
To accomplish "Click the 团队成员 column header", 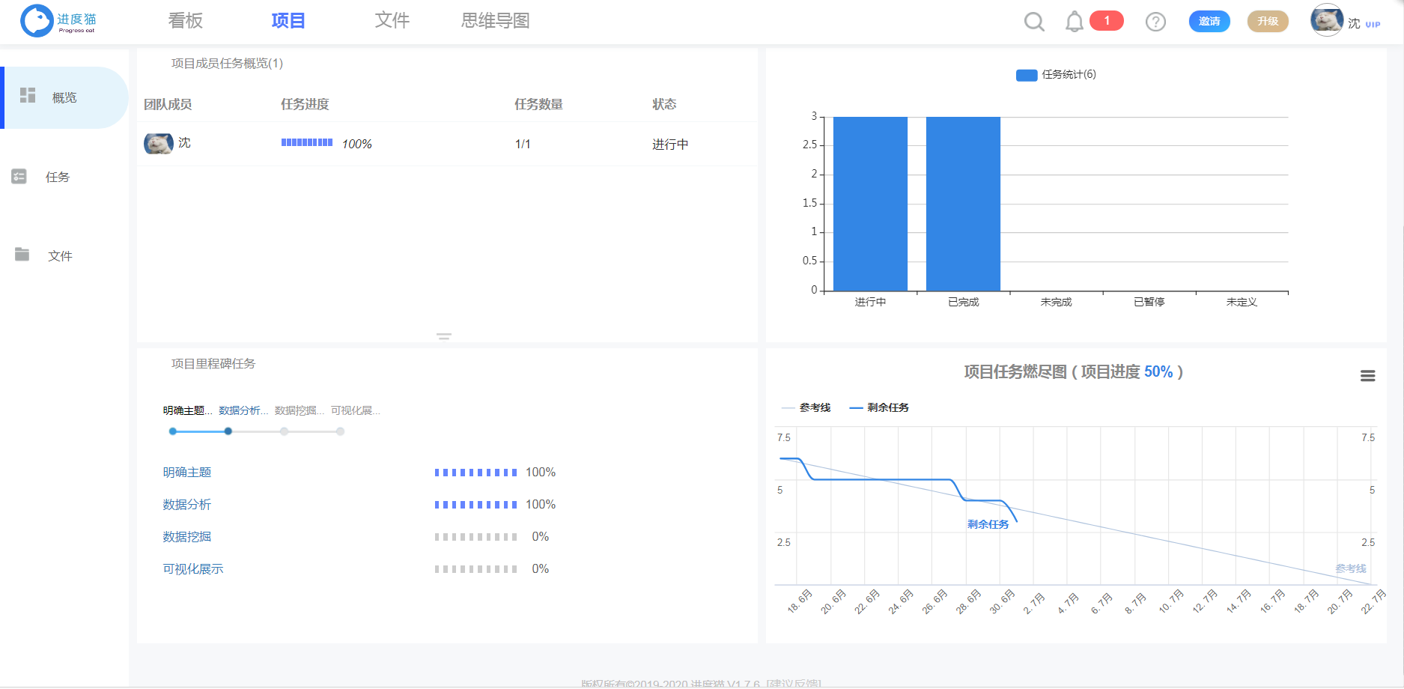I will coord(168,104).
